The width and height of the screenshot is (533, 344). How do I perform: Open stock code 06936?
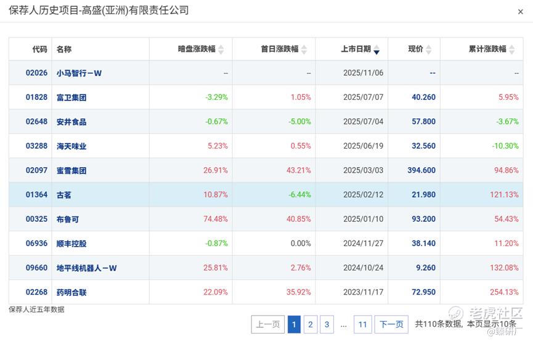(36, 244)
